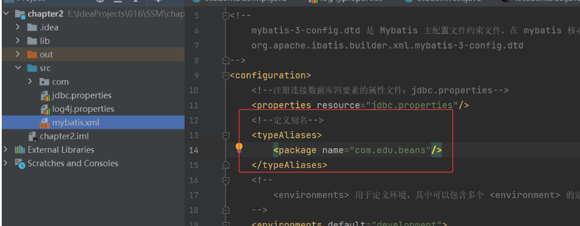Click the Scratches and Consoles icon

(19, 163)
